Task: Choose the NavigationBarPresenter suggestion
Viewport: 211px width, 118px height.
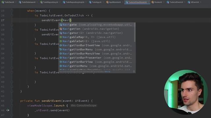Action: [96, 58]
